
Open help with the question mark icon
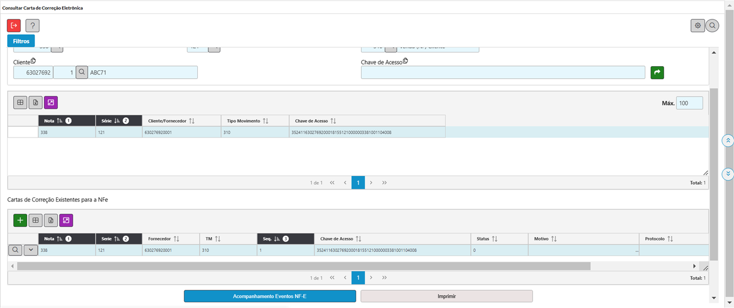[x=33, y=25]
